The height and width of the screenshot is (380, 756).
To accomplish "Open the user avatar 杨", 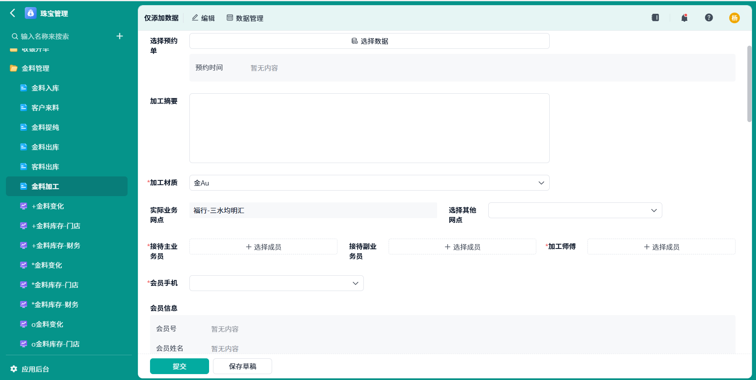I will pos(734,18).
